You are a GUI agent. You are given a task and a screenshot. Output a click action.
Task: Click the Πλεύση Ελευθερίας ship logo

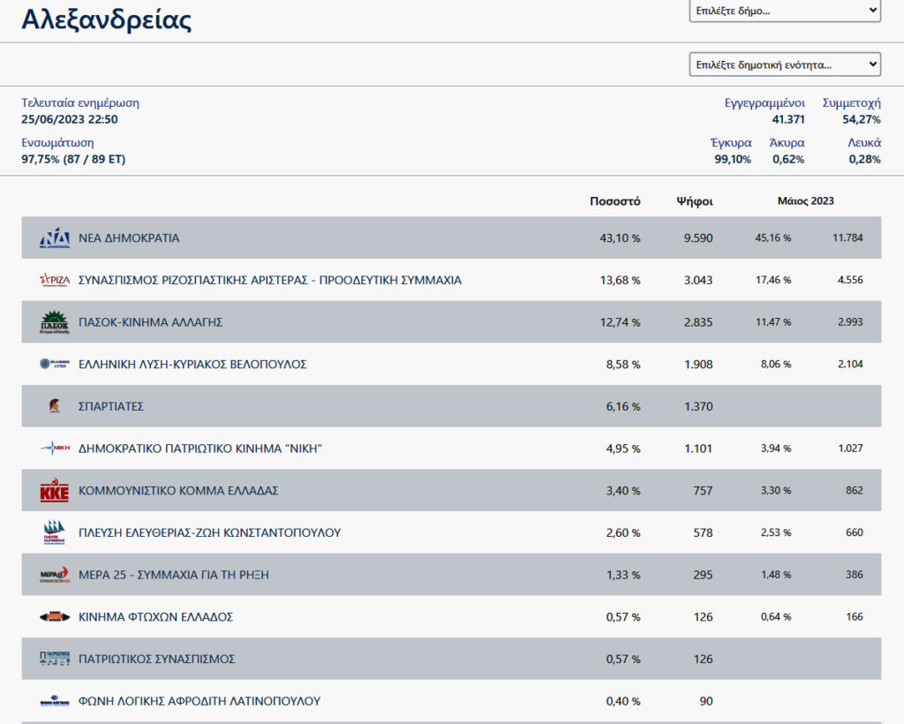55,532
